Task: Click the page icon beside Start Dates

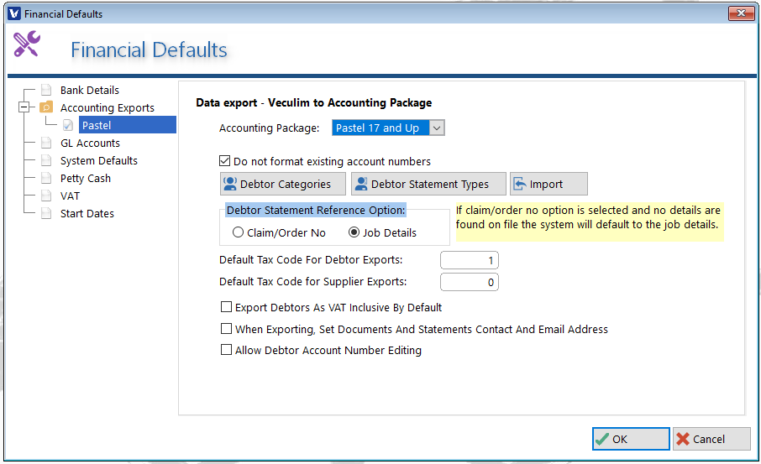Action: (46, 213)
